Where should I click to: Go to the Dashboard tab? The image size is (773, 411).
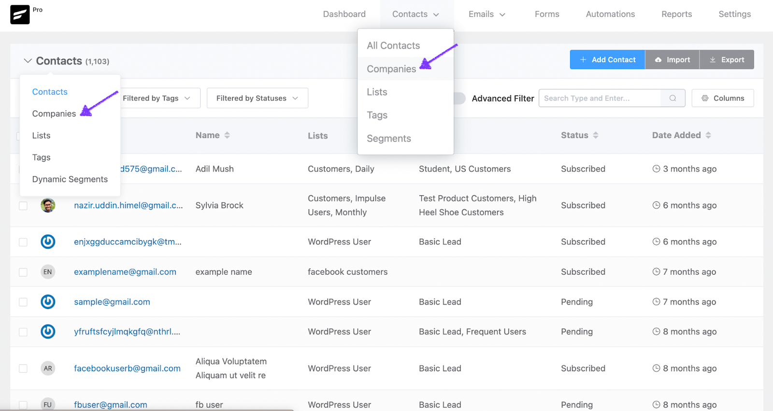[344, 14]
